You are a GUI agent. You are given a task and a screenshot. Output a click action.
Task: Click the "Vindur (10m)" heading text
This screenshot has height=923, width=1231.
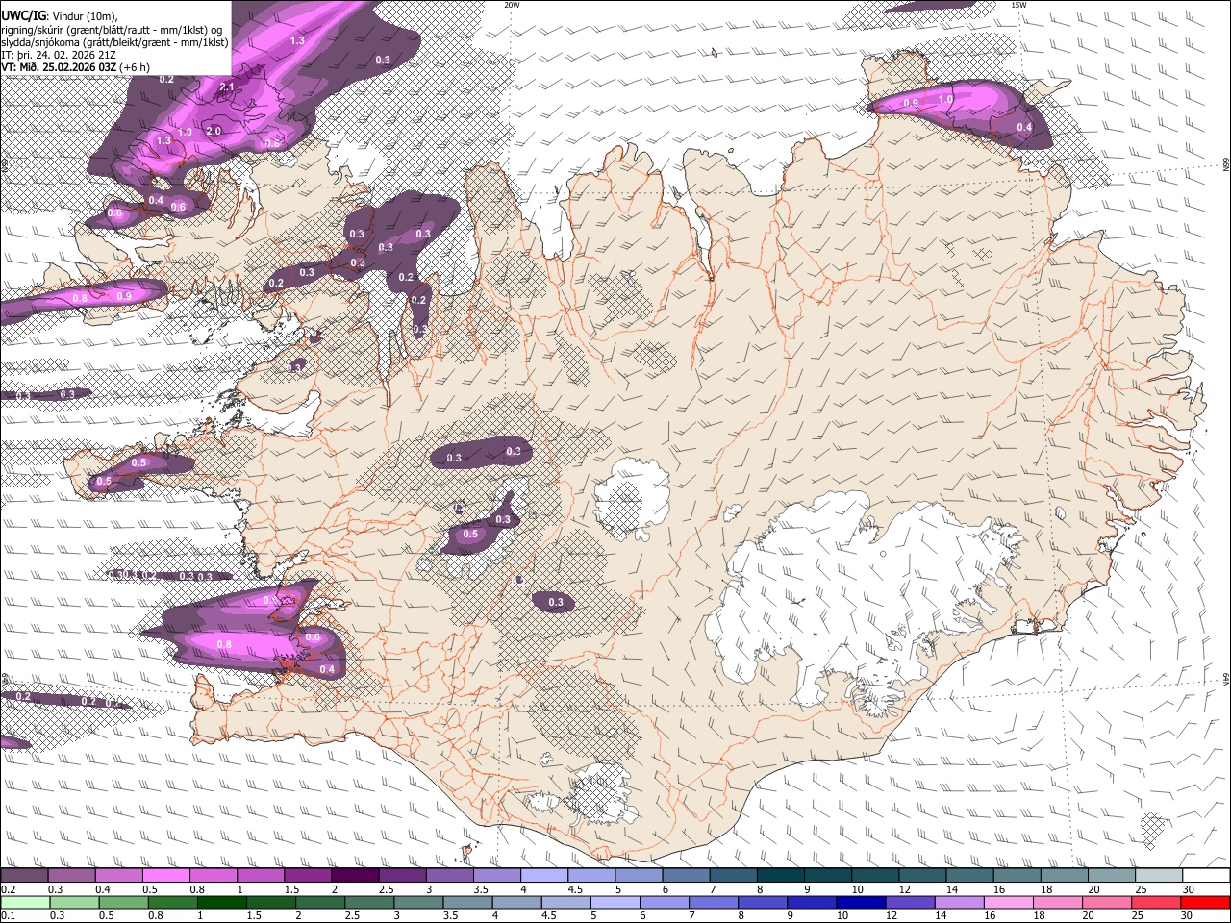88,16
